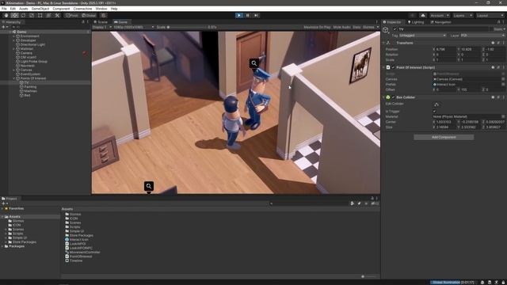Toggle the Is Trigger checkbox
Viewport: 507px width, 285px height.
pos(435,111)
